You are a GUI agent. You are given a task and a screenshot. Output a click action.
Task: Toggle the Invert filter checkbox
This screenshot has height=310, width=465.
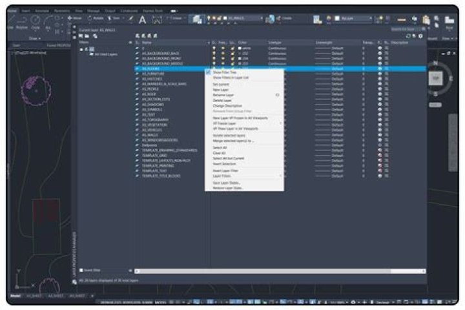(x=82, y=270)
